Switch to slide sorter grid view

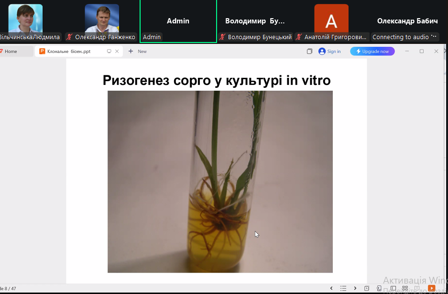(x=405, y=288)
